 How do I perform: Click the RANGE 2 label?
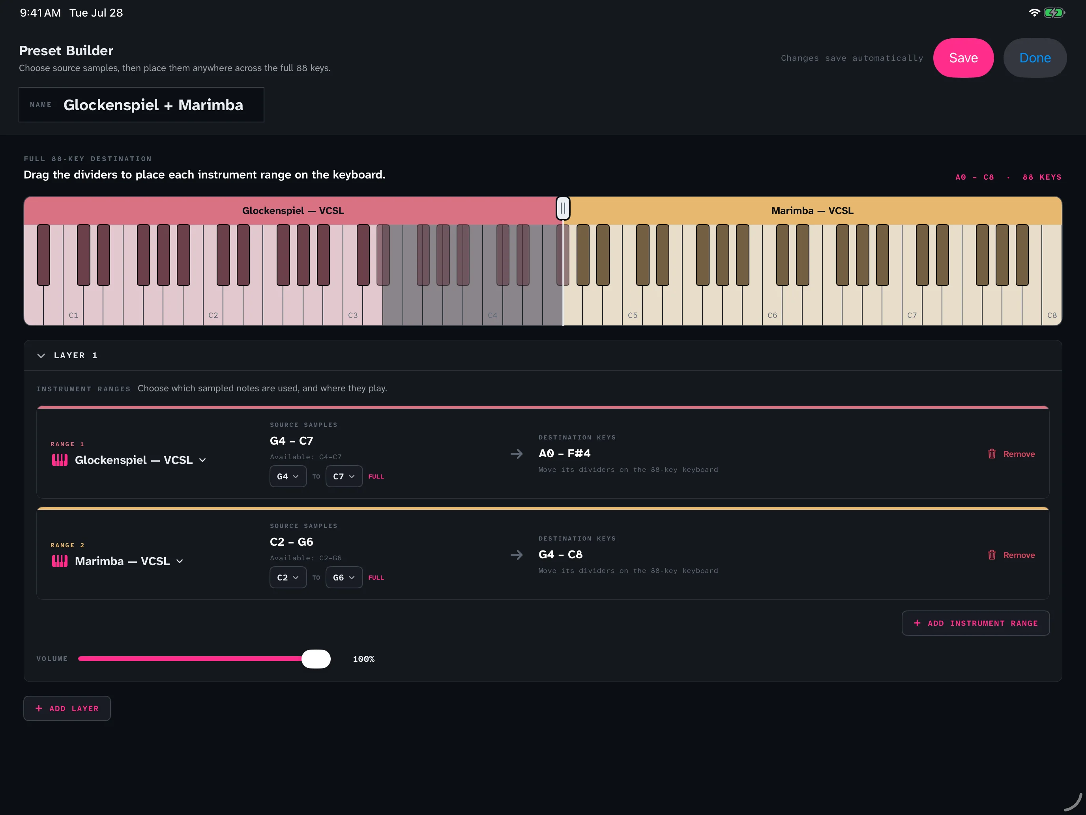[67, 545]
